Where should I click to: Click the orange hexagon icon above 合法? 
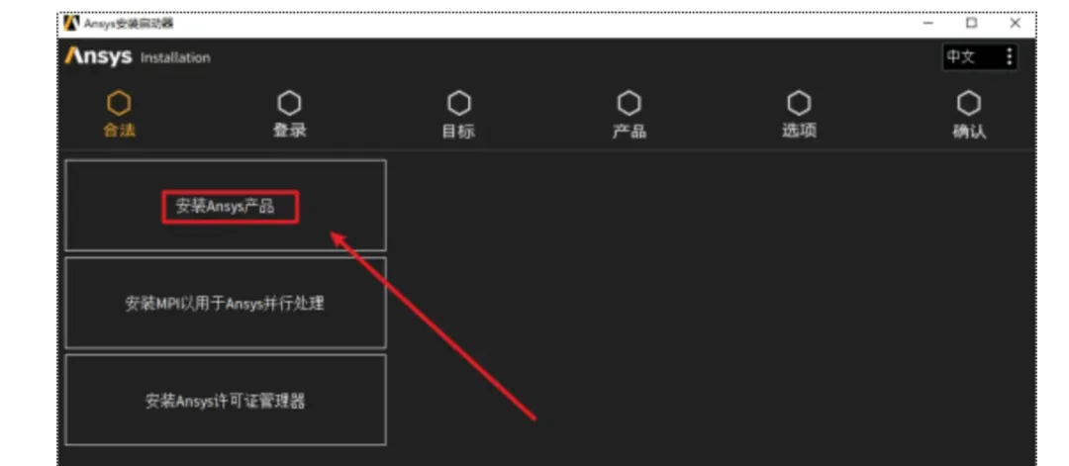(x=119, y=104)
